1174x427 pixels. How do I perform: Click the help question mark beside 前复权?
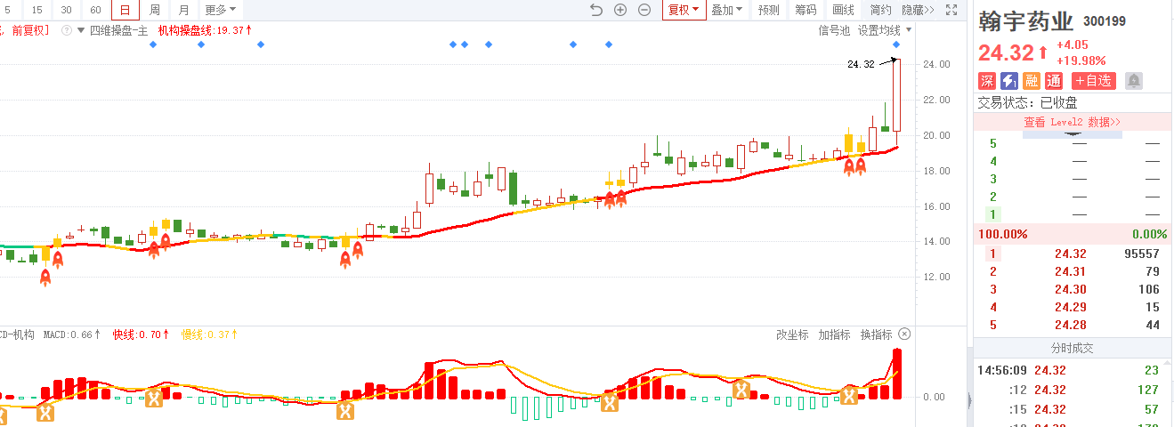coord(66,30)
